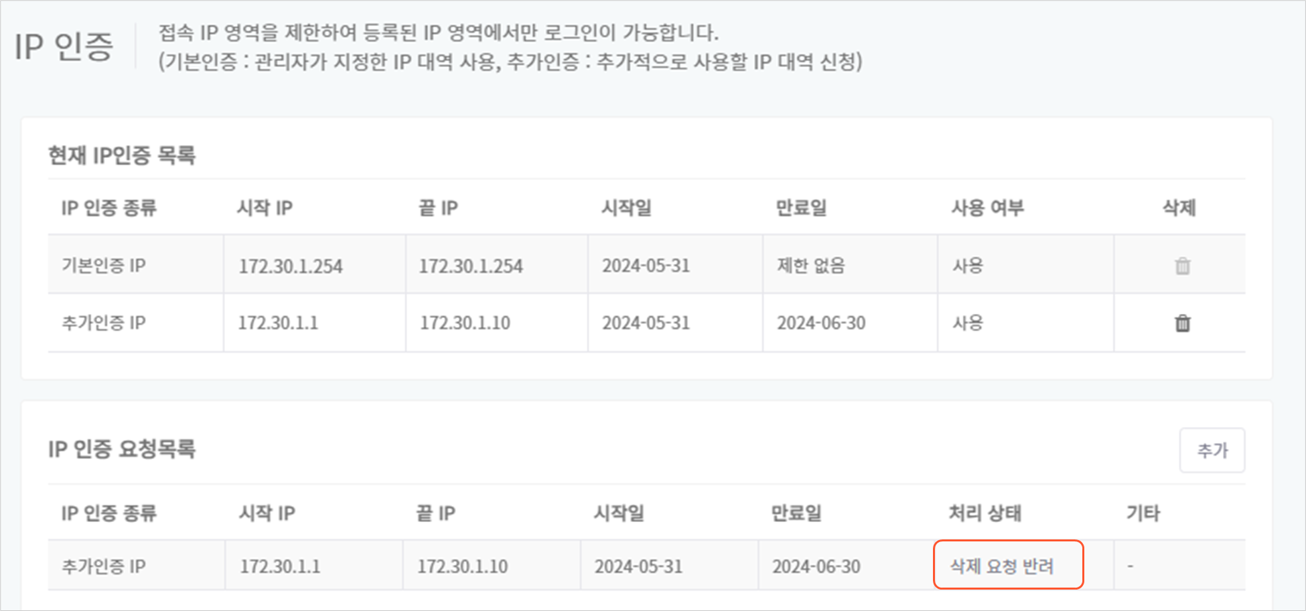Click the IP 인증 요청목록 heading
This screenshot has height=611, width=1306.
tap(122, 448)
